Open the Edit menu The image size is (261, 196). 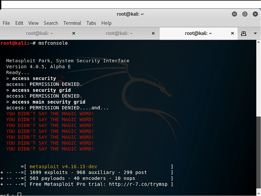[x=19, y=23]
